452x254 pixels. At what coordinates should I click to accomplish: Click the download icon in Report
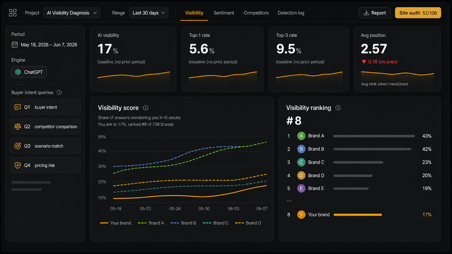pos(366,13)
